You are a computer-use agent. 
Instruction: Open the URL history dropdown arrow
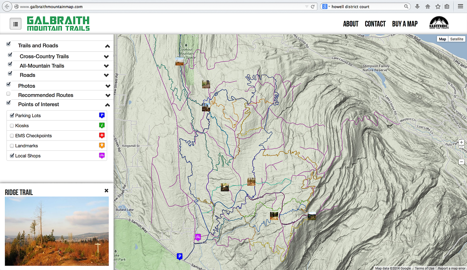point(307,6)
